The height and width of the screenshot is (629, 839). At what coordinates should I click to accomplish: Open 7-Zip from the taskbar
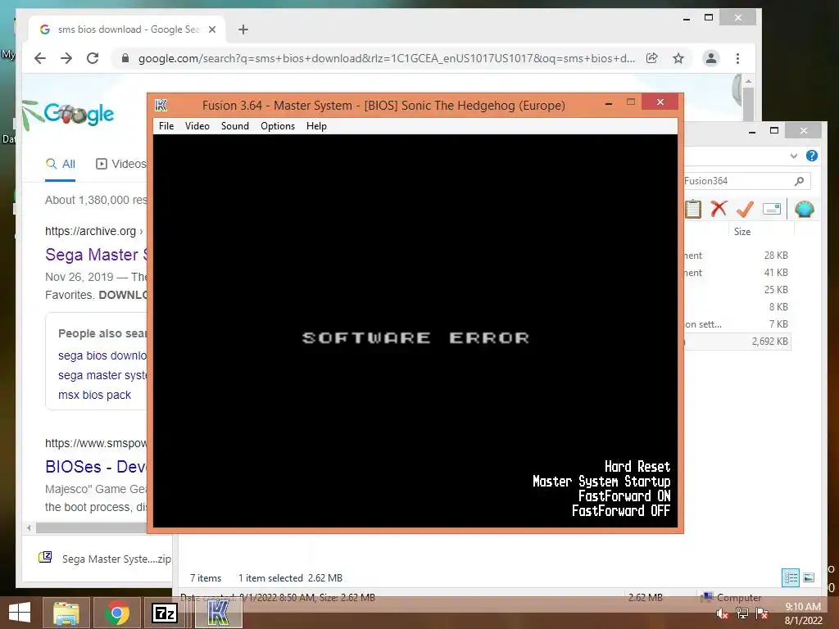click(x=164, y=613)
